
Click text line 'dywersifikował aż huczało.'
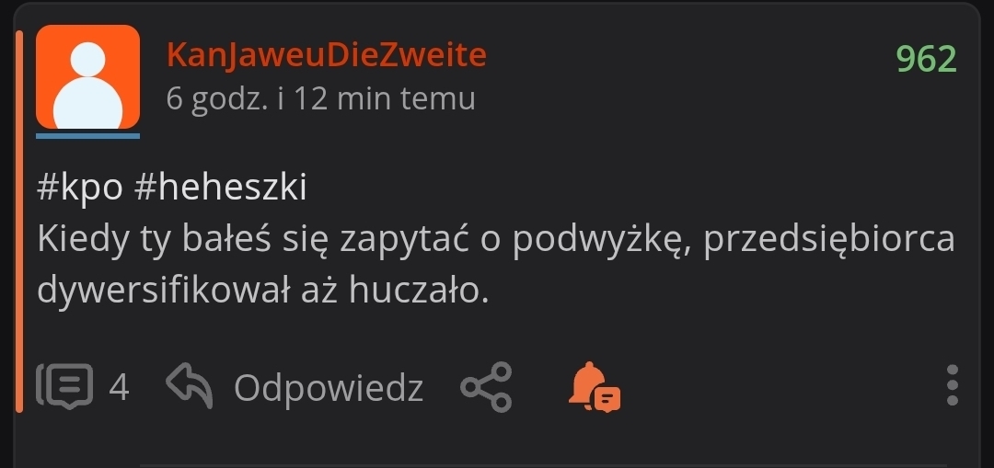click(x=263, y=291)
